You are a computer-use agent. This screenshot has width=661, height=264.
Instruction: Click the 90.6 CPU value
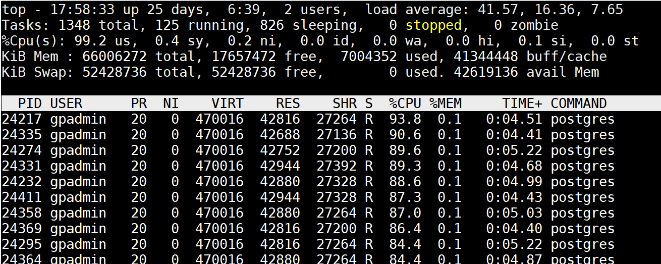click(x=405, y=135)
